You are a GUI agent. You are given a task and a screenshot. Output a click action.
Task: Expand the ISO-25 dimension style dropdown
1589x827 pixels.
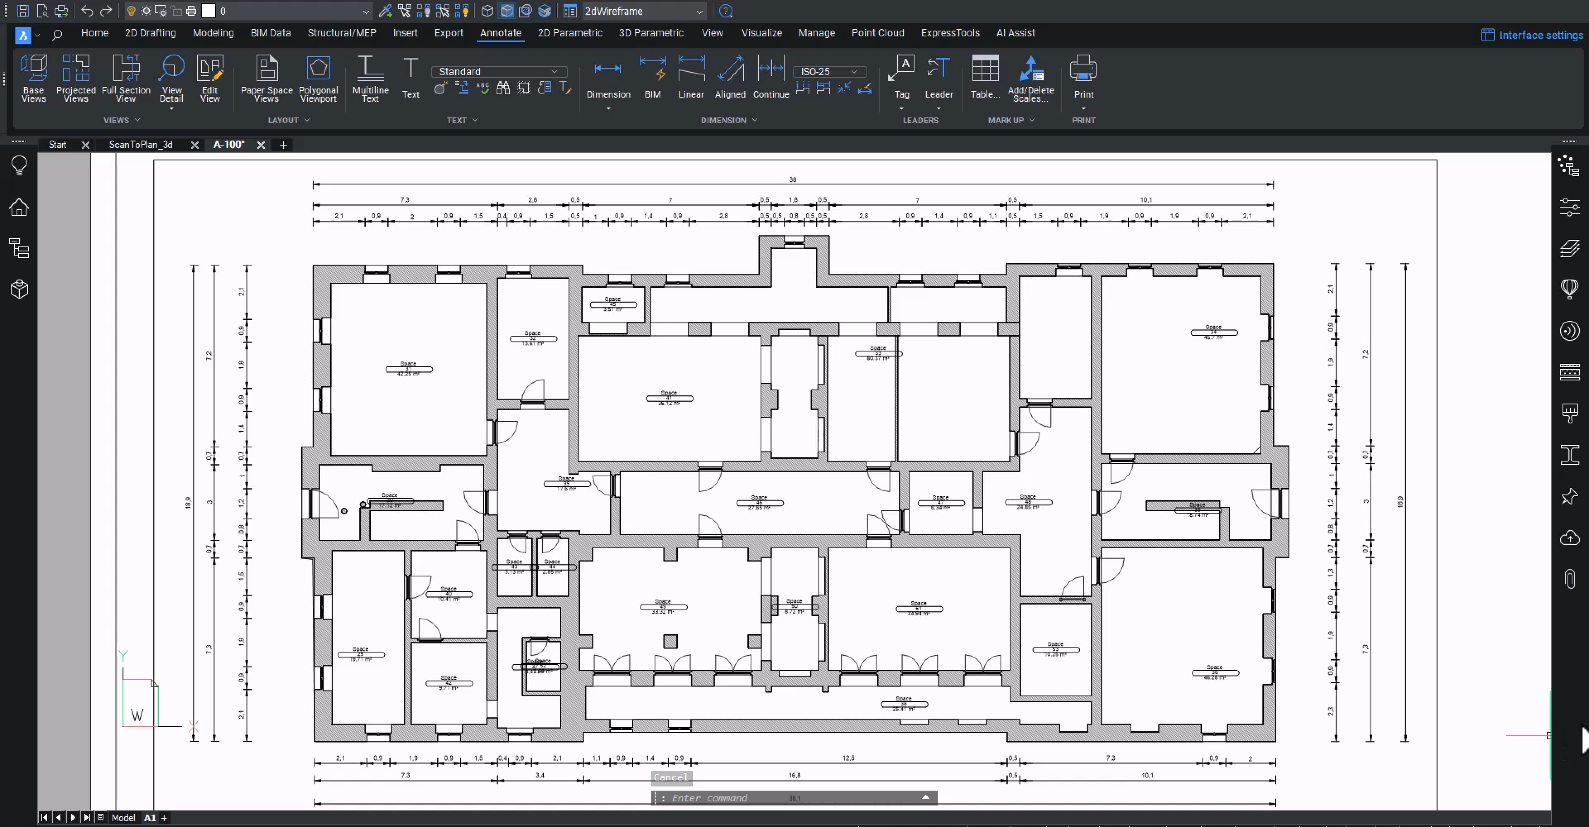829,72
